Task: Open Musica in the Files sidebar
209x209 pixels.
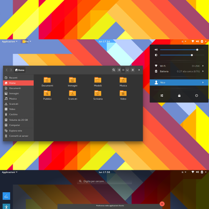Action: [x=18, y=99]
